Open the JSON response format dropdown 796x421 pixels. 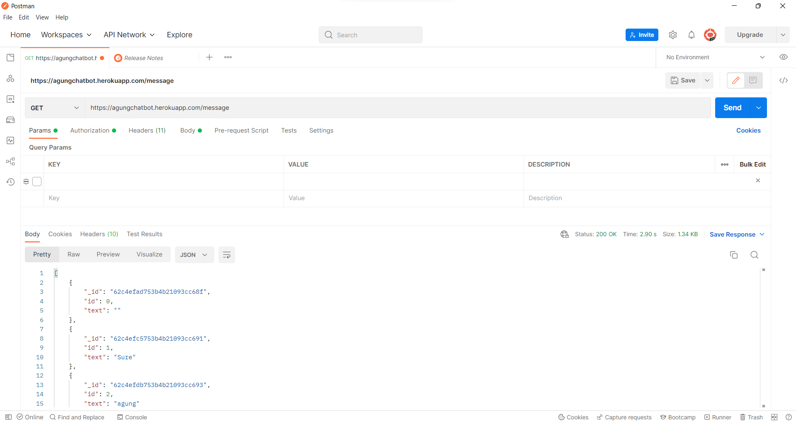click(194, 255)
